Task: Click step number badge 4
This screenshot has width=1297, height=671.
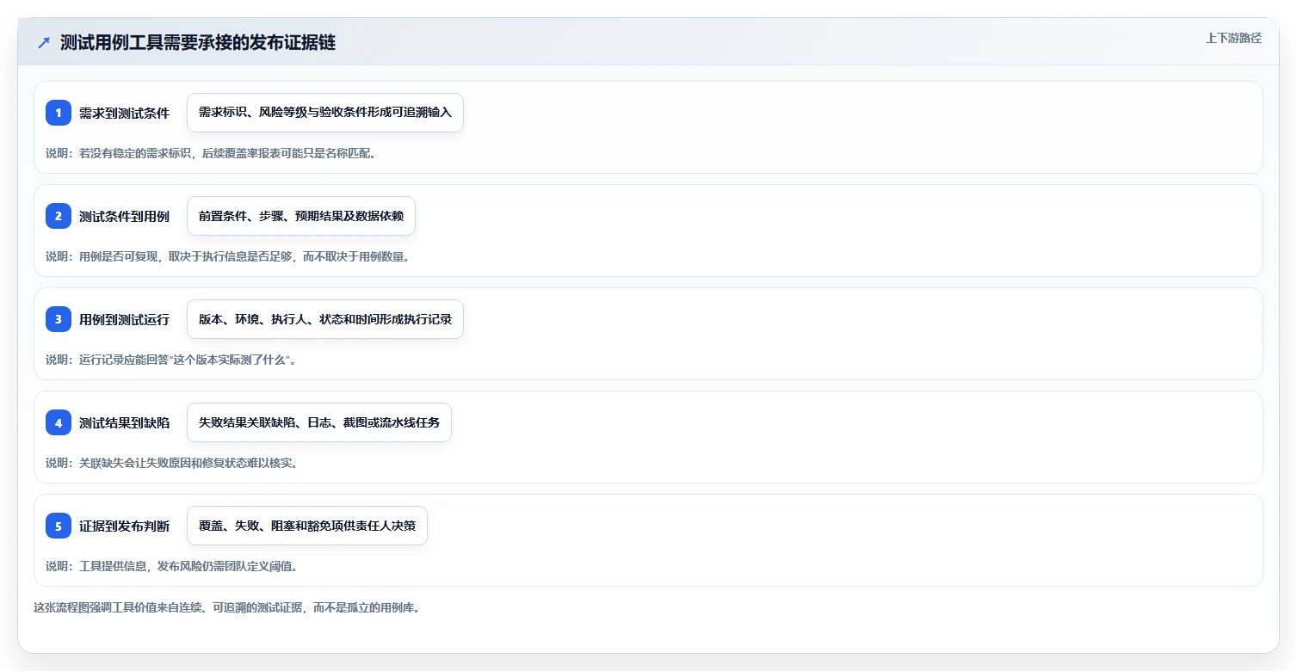Action: 59,422
